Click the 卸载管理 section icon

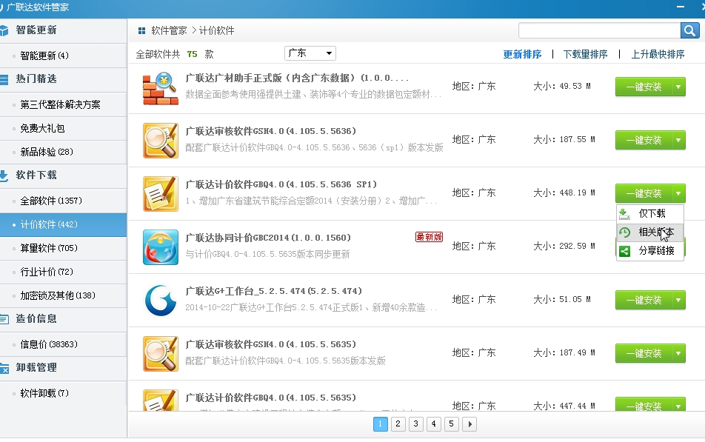point(4,368)
